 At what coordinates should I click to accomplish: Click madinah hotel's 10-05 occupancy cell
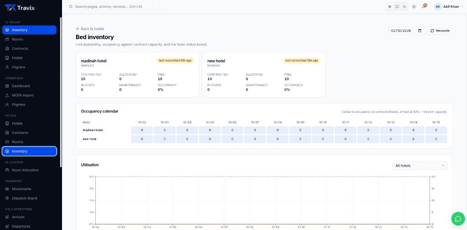[210, 130]
